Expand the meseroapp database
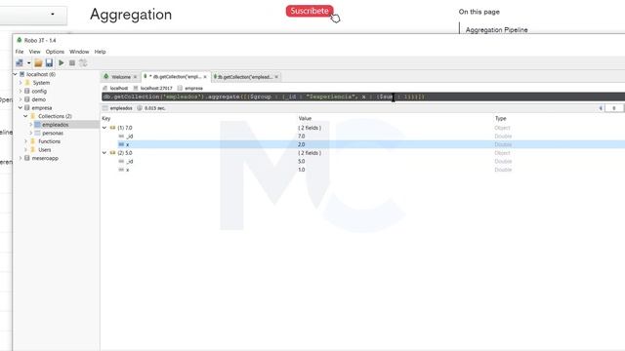Viewport: 625px width, 351px height. point(21,158)
